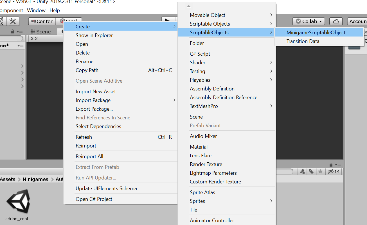Create a new Scene asset

(227, 117)
